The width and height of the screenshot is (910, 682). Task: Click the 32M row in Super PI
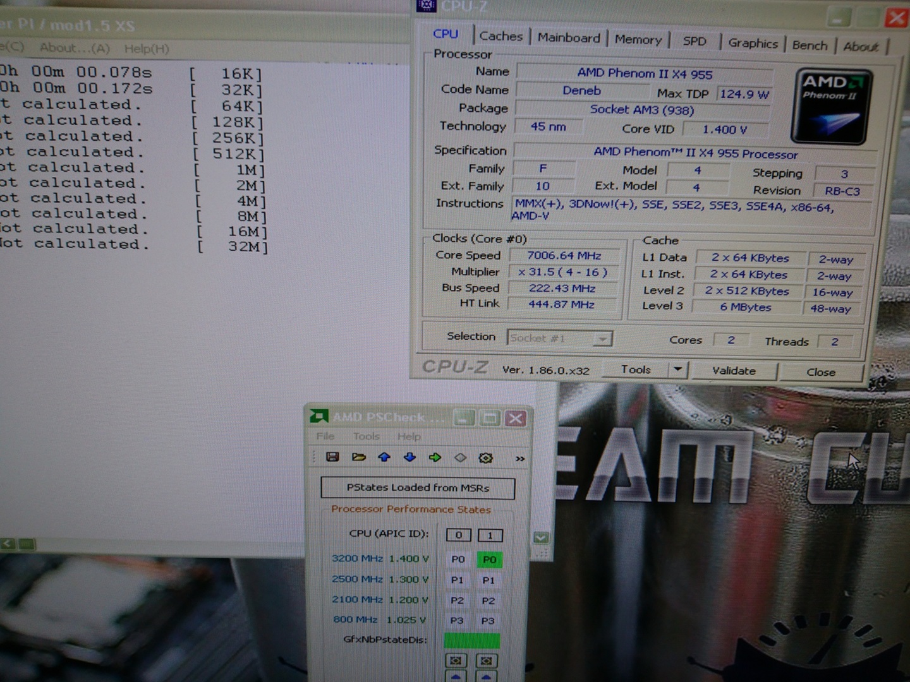(x=134, y=245)
